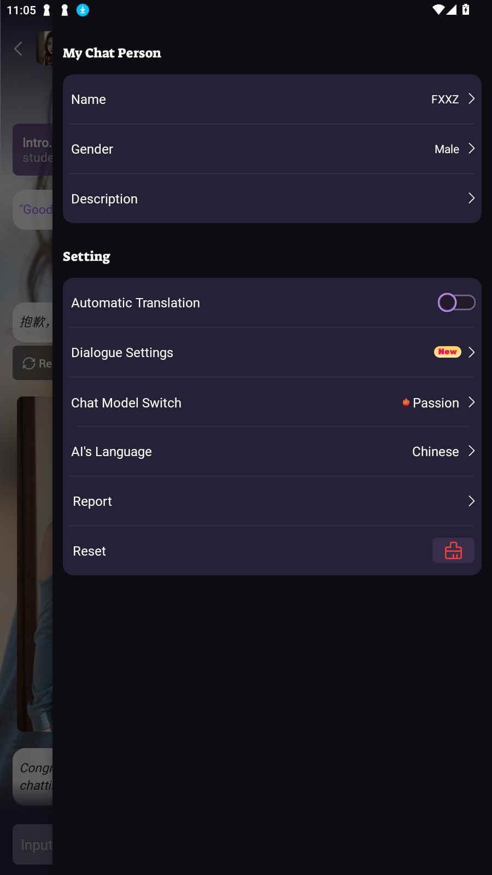Open Dialogue Settings
492x875 pixels.
[x=122, y=353]
